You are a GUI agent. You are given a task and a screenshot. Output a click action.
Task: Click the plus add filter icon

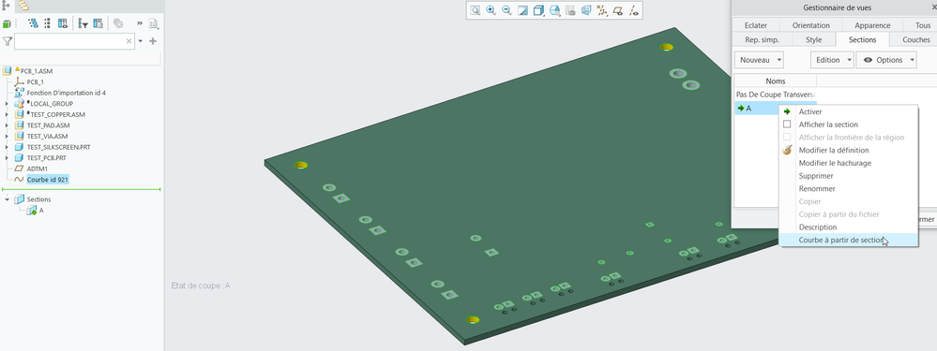[153, 41]
